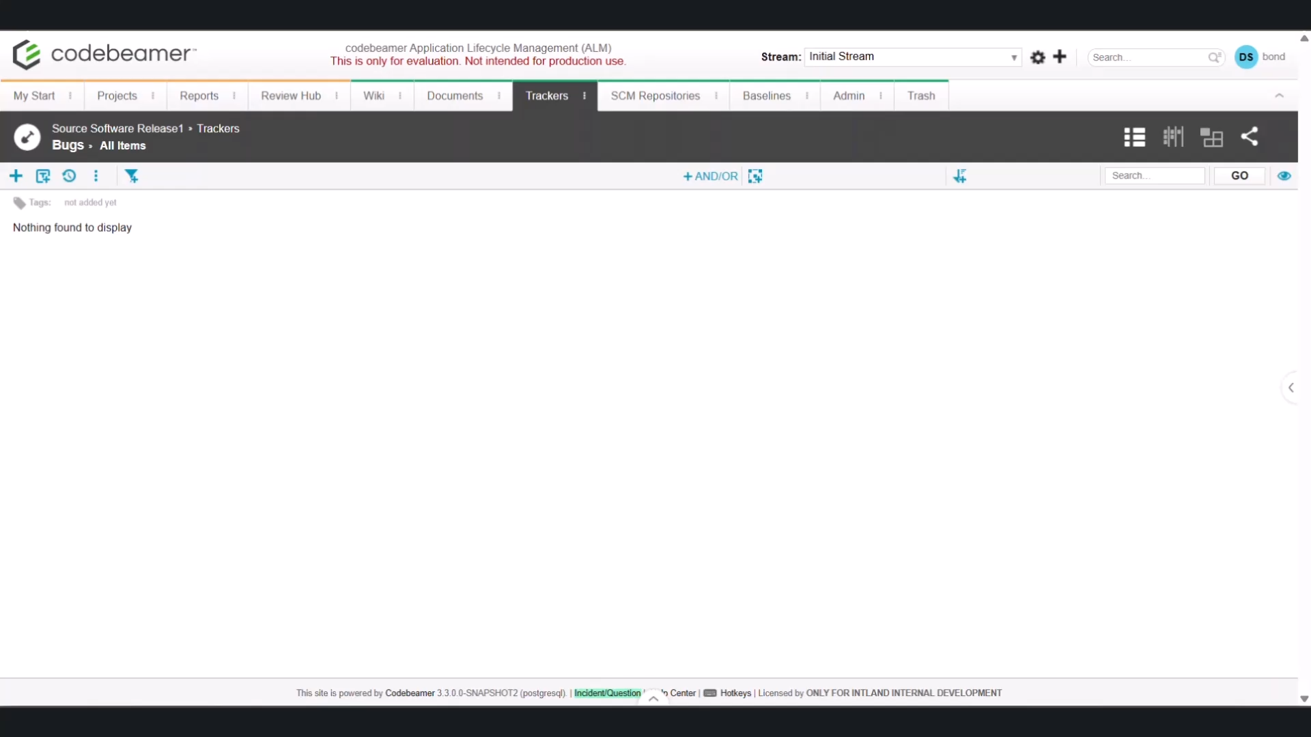Add an AND/OR condition
Screen dimensions: 1311x737
pos(711,177)
